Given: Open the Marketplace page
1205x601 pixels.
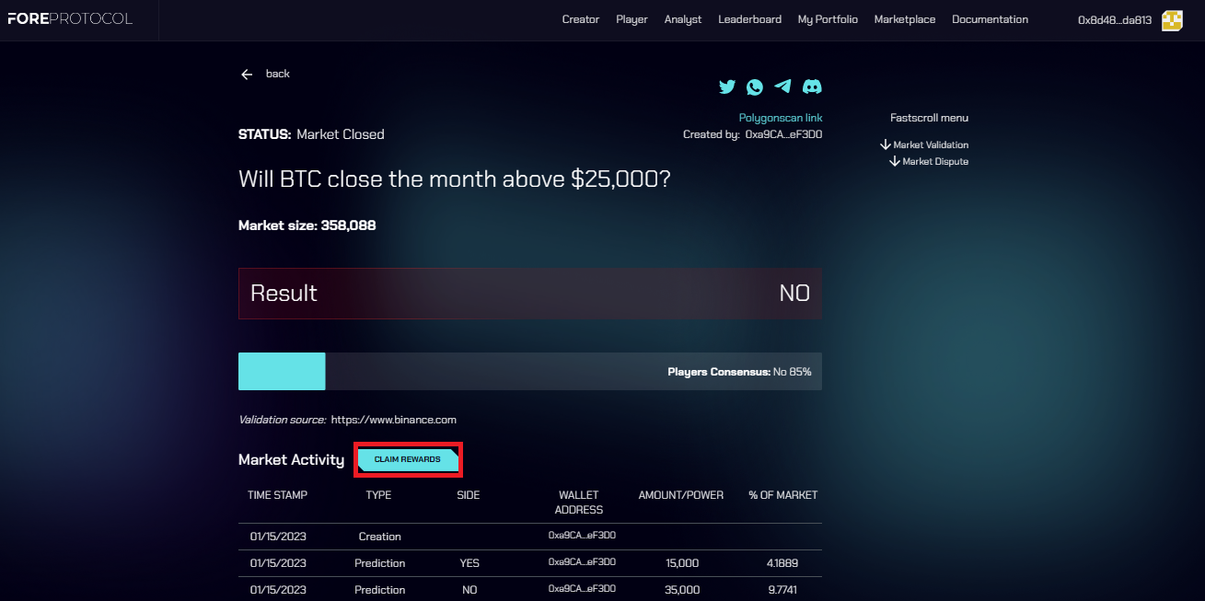Looking at the screenshot, I should (904, 19).
